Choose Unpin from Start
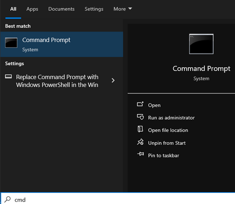The width and height of the screenshot is (235, 204). point(167,143)
